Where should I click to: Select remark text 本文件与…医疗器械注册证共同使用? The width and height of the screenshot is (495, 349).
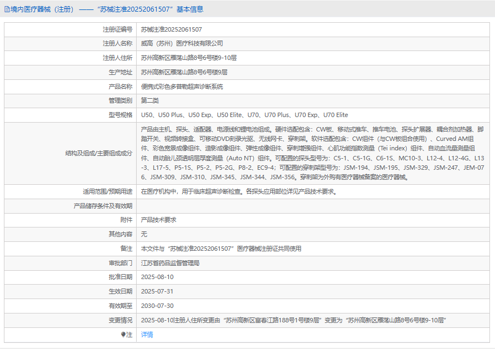tap(221, 249)
